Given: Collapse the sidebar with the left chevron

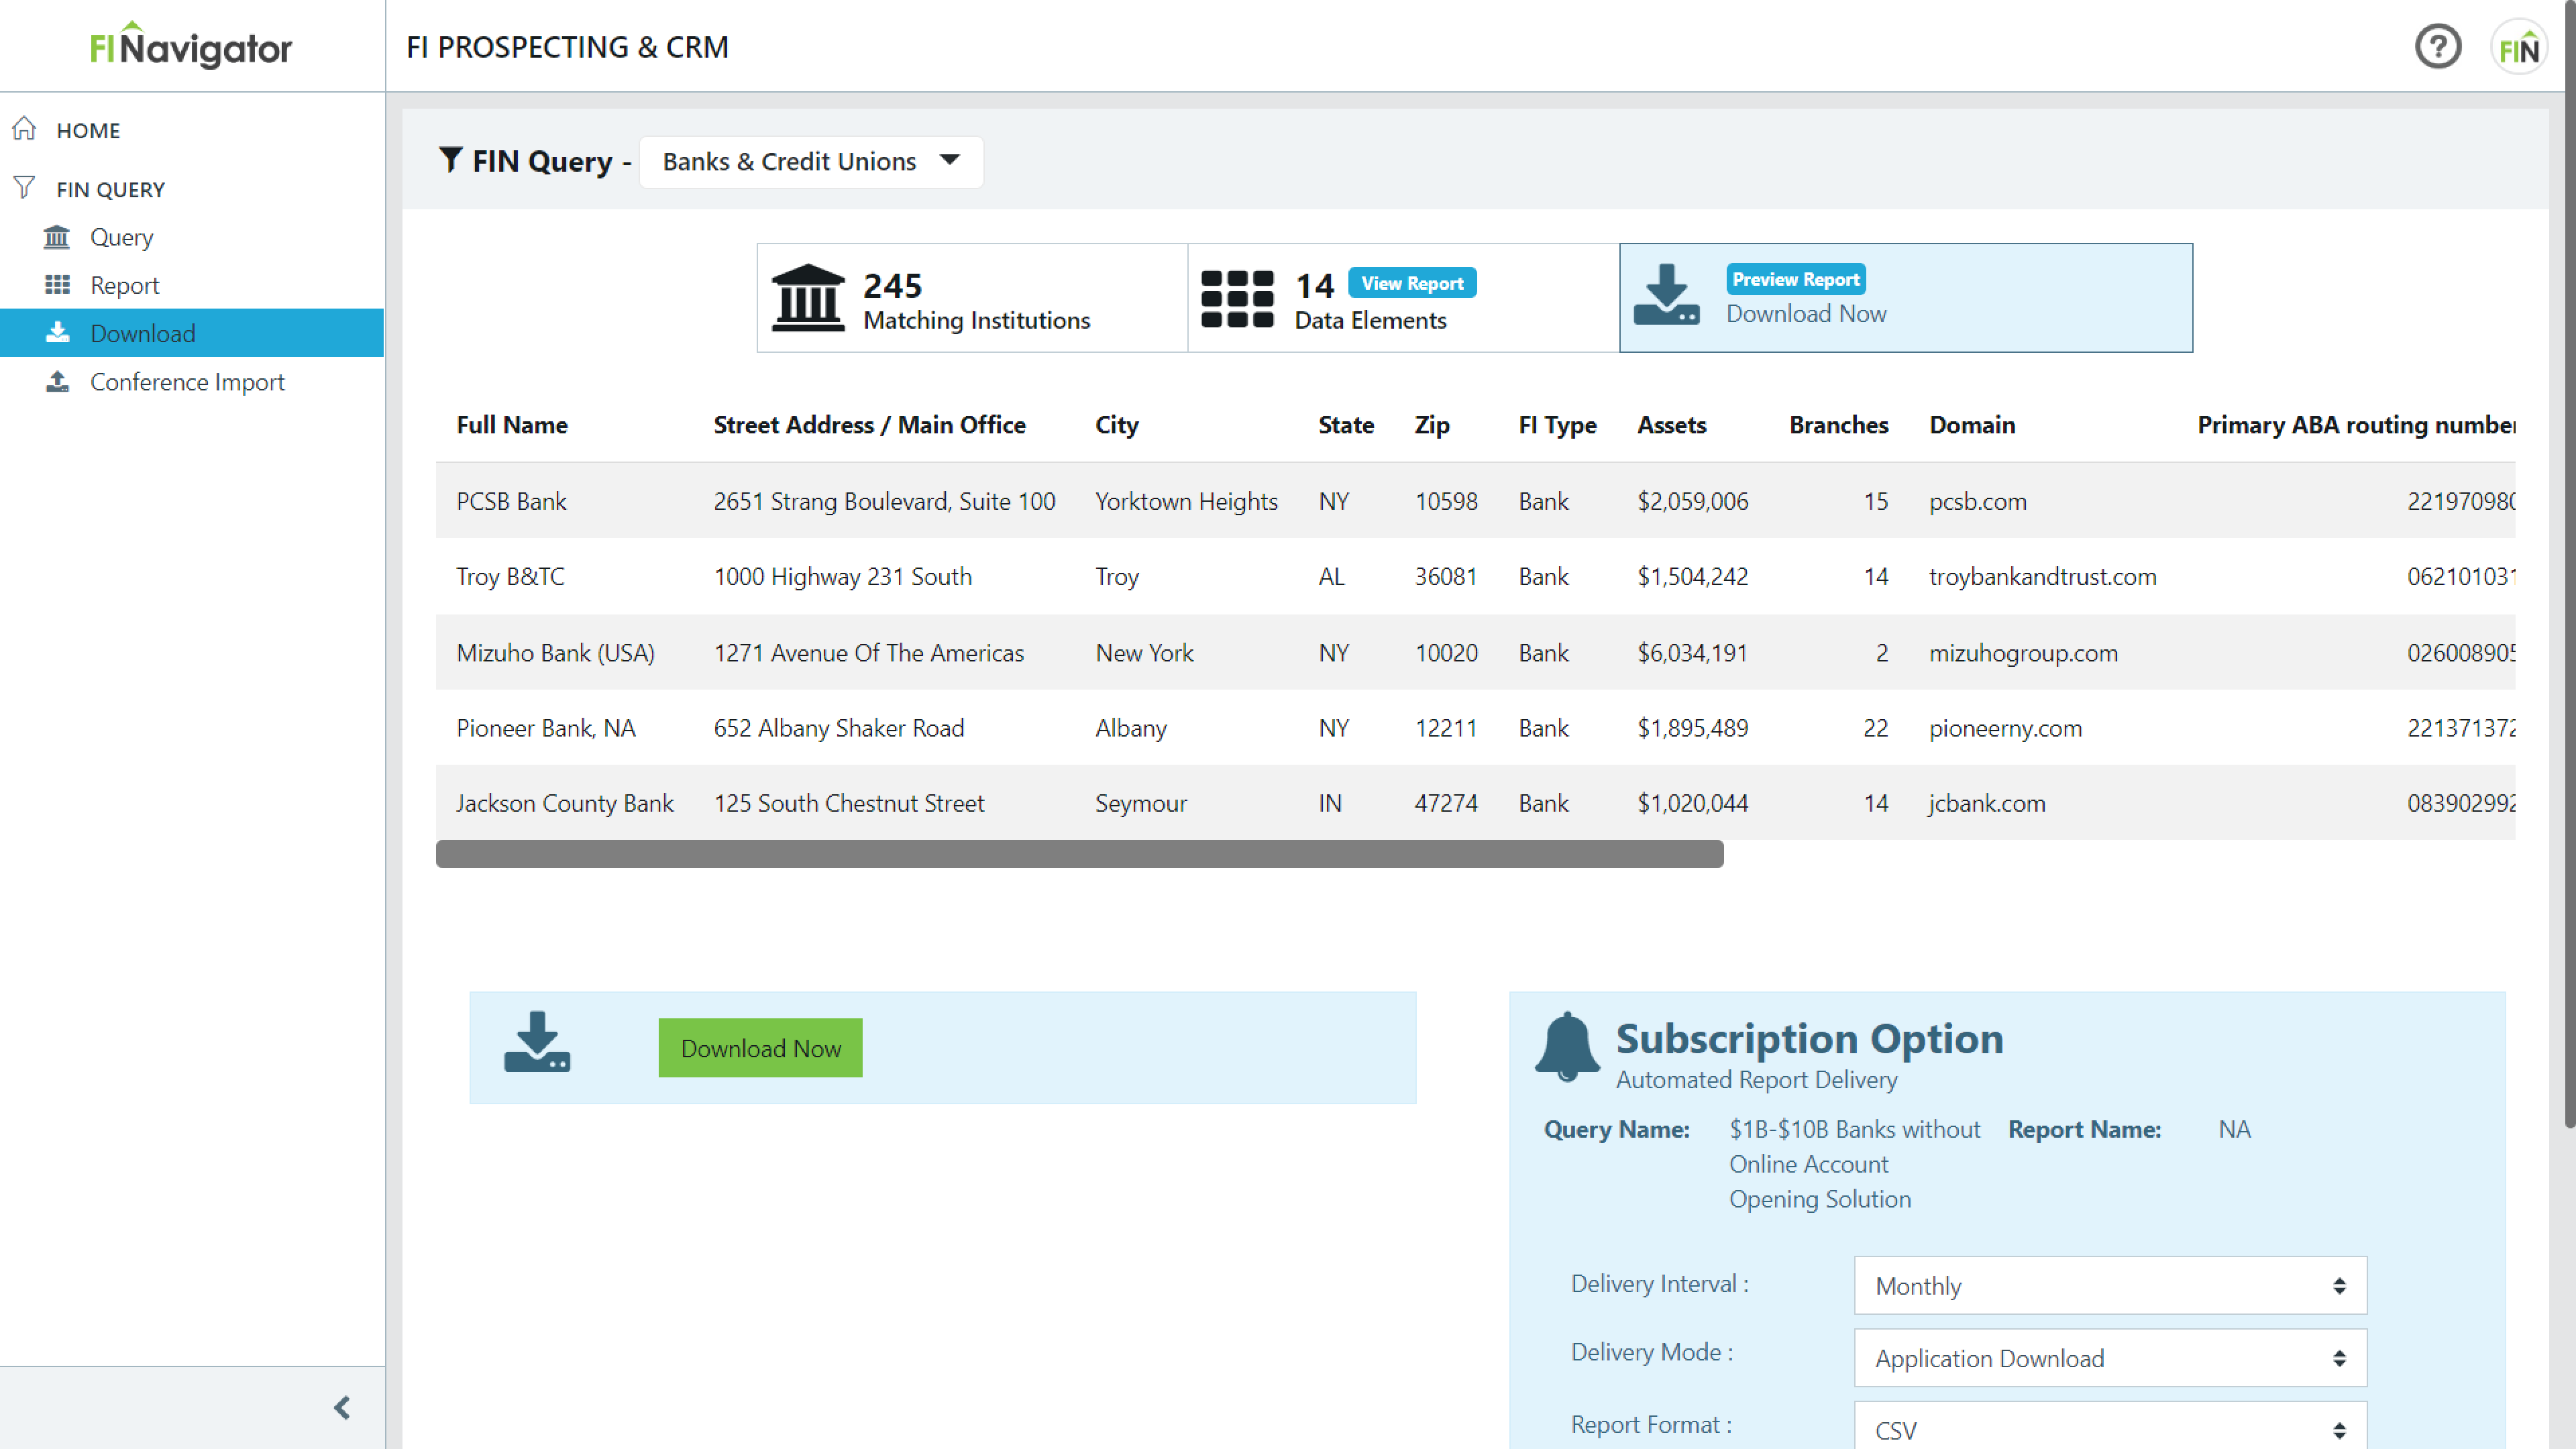Looking at the screenshot, I should click(342, 1408).
